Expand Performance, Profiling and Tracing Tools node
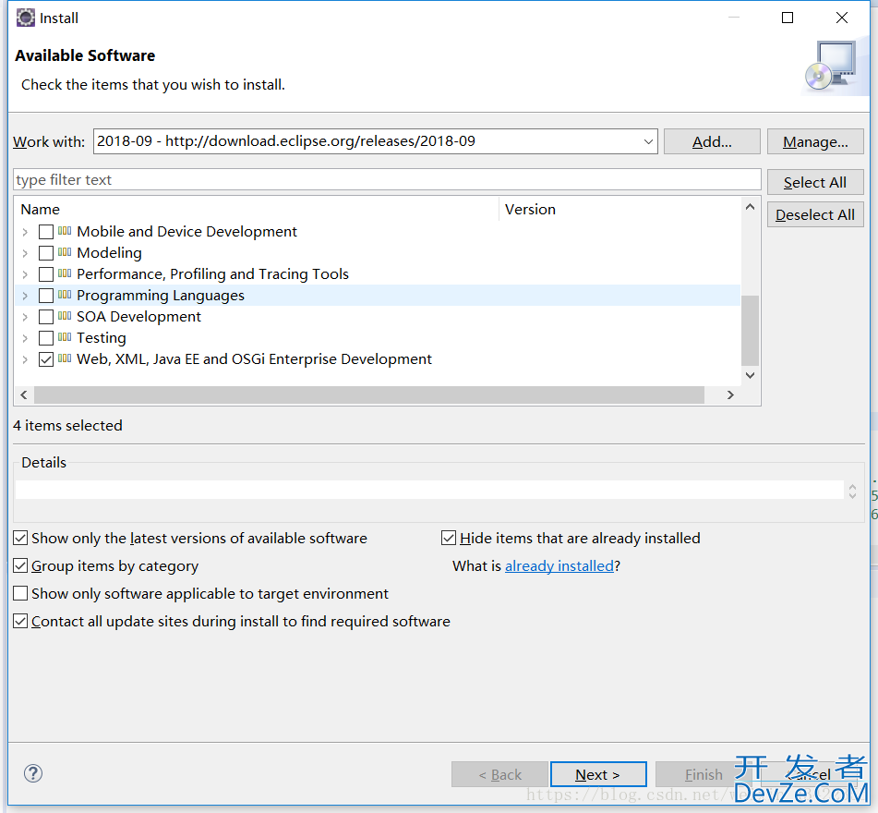 25,274
